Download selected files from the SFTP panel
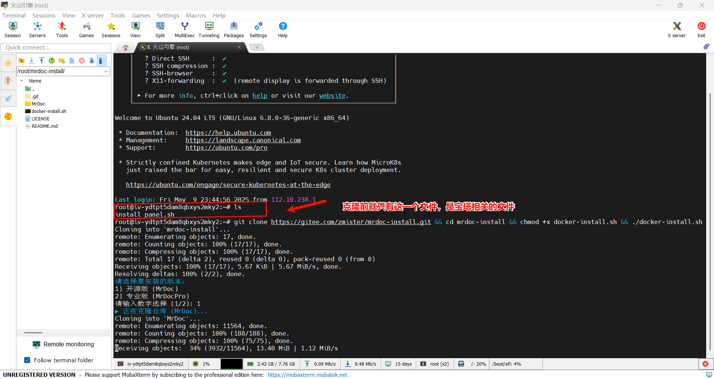 point(32,61)
